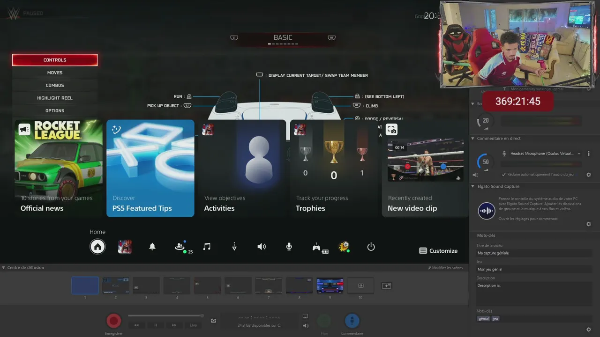Click the game audio volume dial showing 20
600x337 pixels.
tap(485, 121)
